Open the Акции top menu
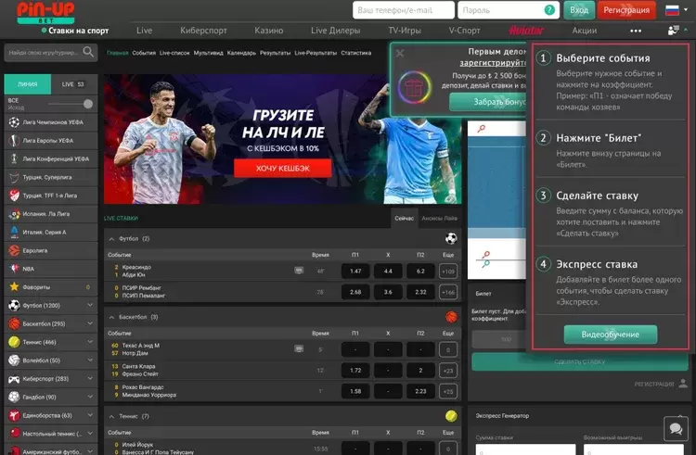The width and height of the screenshot is (696, 455). click(584, 31)
